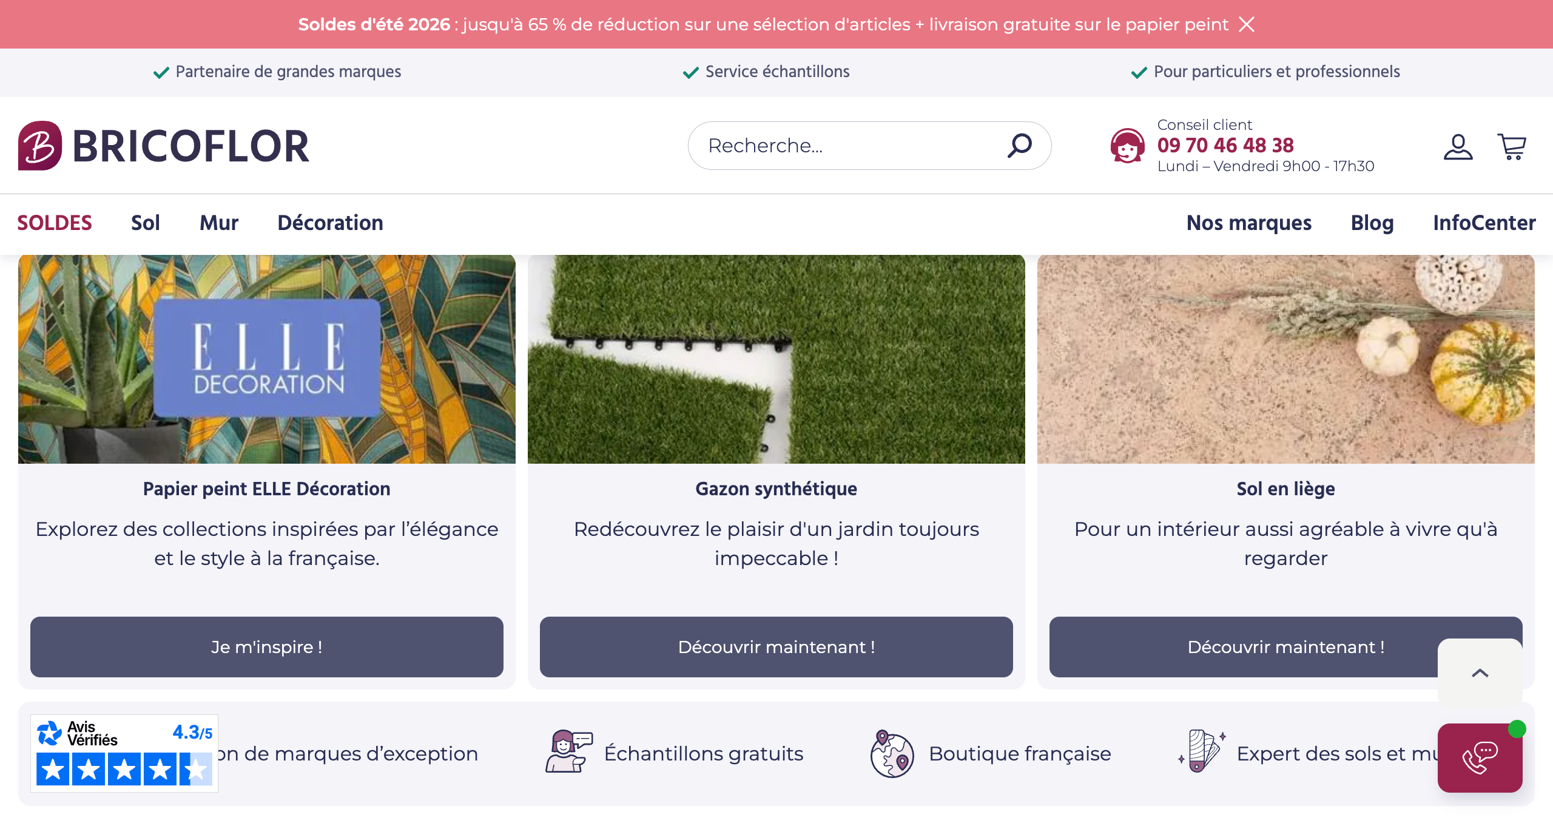
Task: Click the search magnifier icon
Action: [x=1020, y=146]
